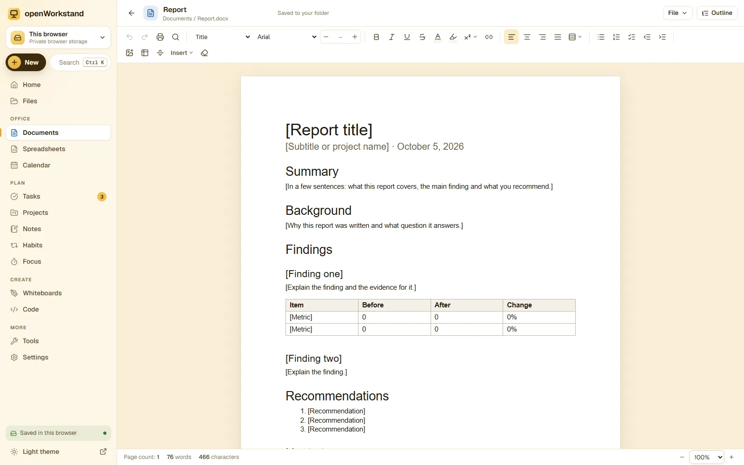Open the Arial font dropdown

click(x=286, y=37)
